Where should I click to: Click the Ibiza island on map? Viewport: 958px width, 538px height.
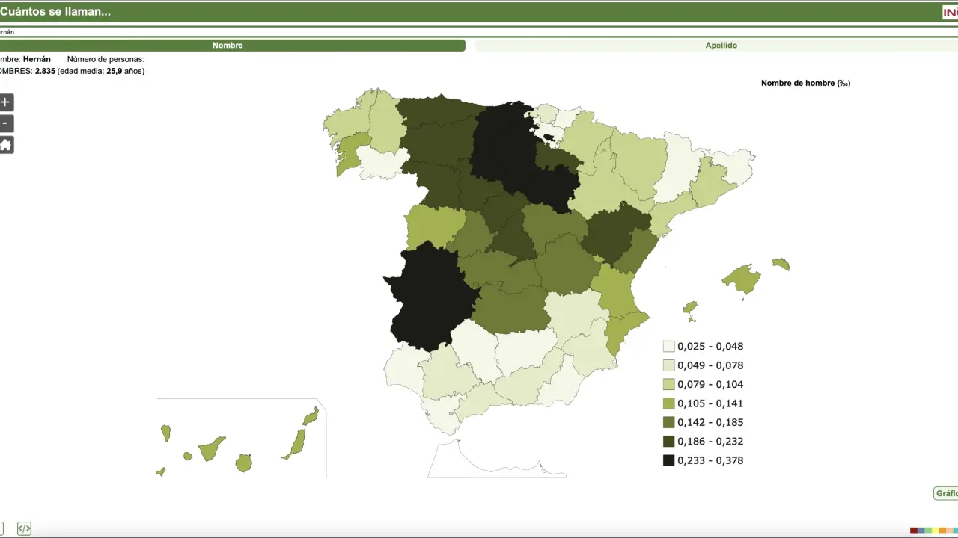[690, 307]
